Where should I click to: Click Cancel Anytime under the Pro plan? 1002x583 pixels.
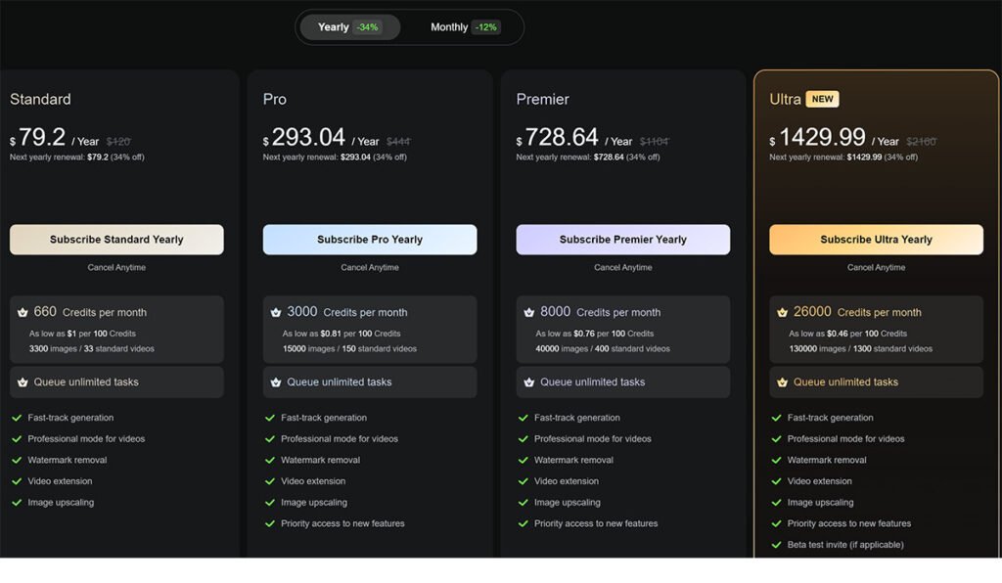370,267
